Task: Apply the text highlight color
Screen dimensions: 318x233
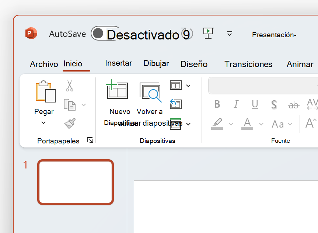Action: click(x=217, y=124)
